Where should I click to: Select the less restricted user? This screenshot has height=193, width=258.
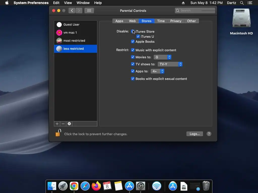pos(76,49)
